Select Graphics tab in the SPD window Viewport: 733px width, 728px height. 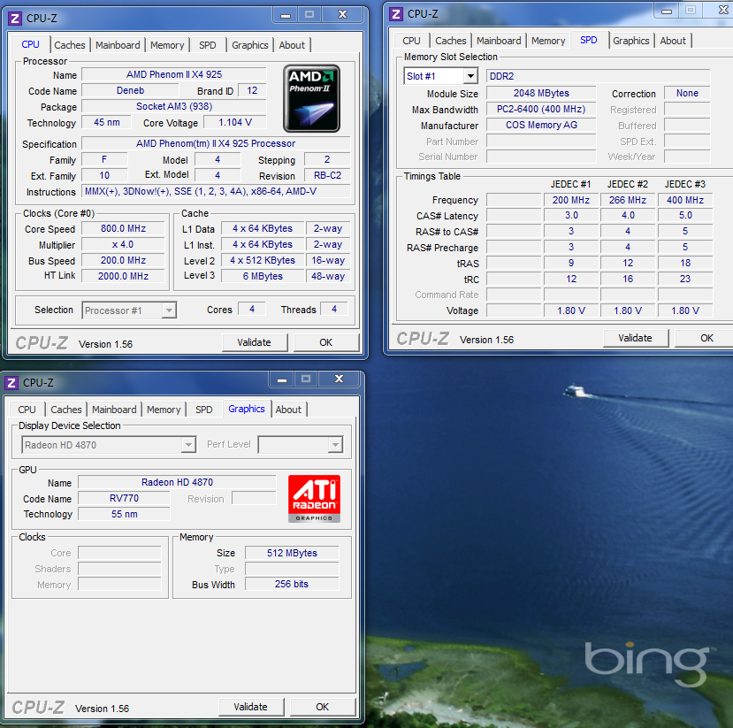click(x=631, y=41)
